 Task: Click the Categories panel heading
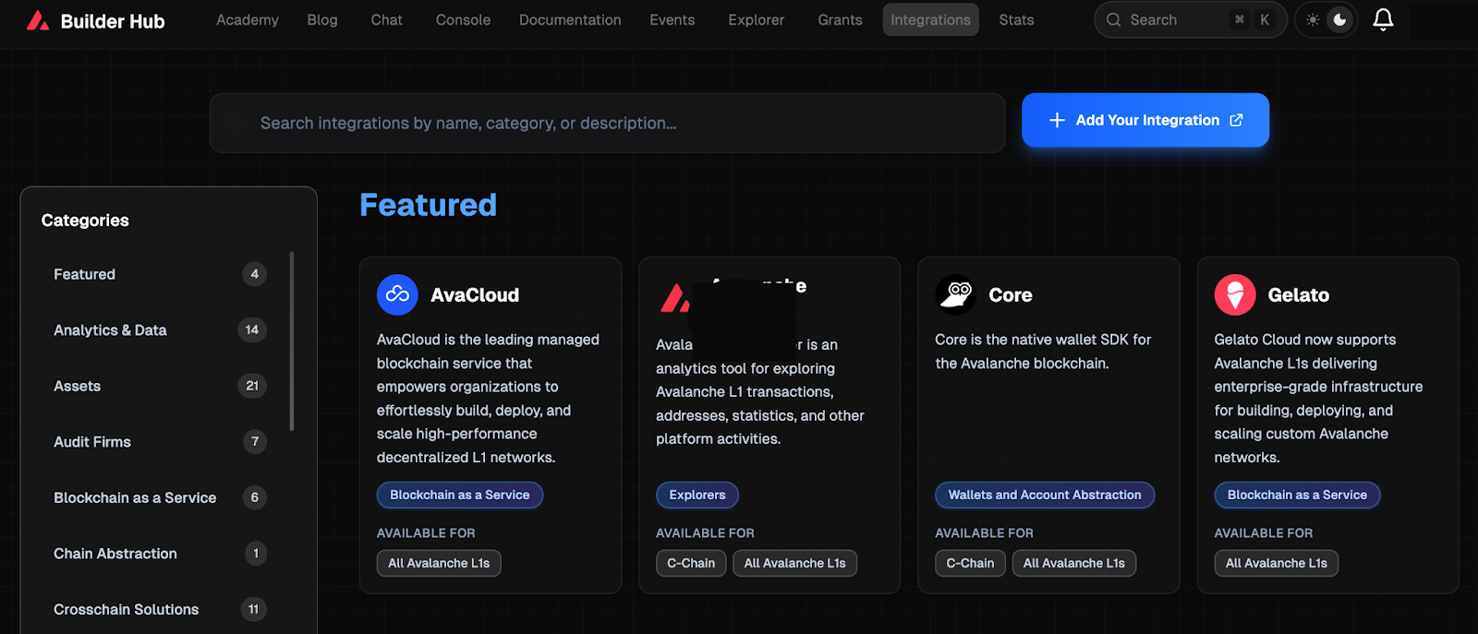(85, 221)
